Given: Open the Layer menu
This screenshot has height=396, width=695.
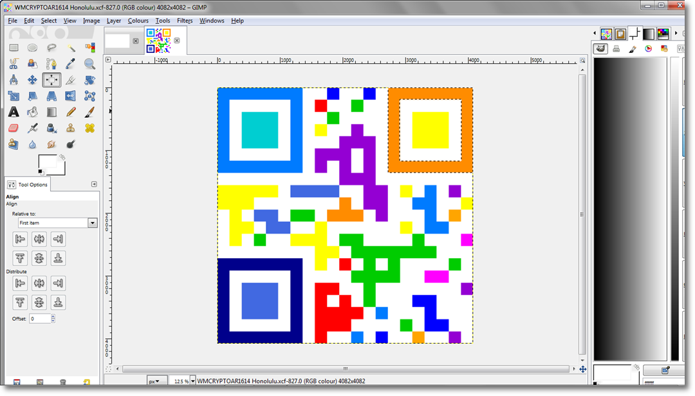Looking at the screenshot, I should pyautogui.click(x=113, y=21).
